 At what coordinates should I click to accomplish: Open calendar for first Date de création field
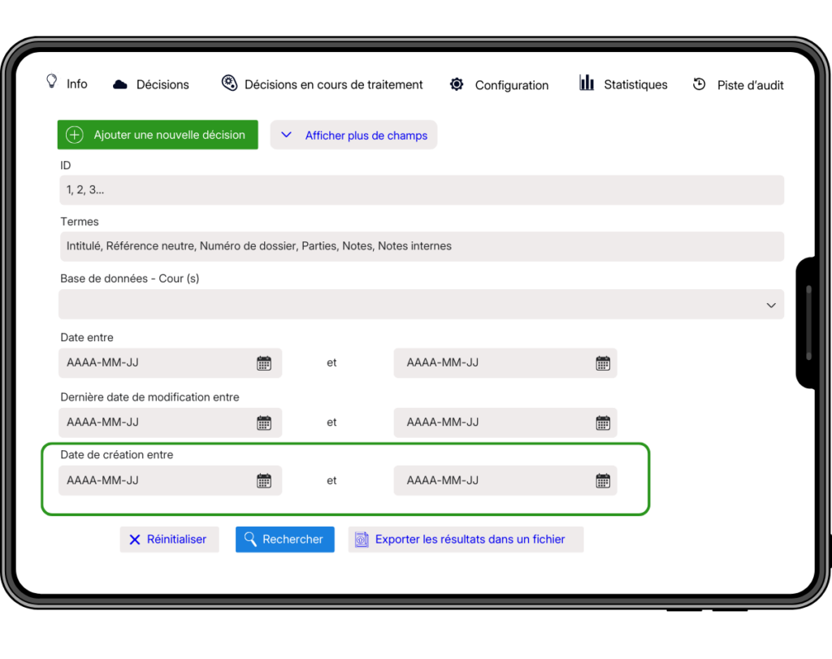tap(264, 481)
